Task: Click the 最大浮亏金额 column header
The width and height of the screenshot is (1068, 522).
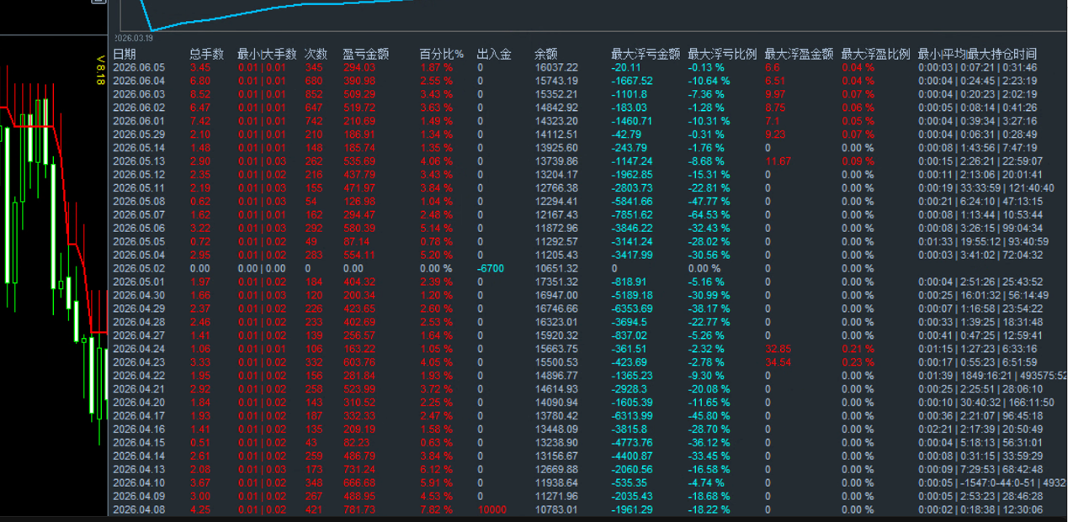Action: click(x=646, y=54)
